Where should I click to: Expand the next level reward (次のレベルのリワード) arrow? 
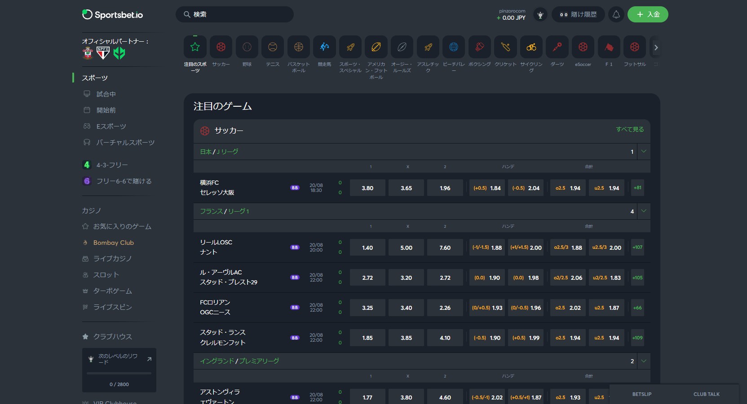(149, 359)
